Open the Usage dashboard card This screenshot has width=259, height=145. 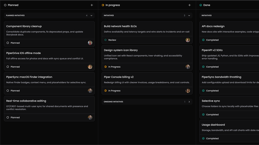[213, 125]
